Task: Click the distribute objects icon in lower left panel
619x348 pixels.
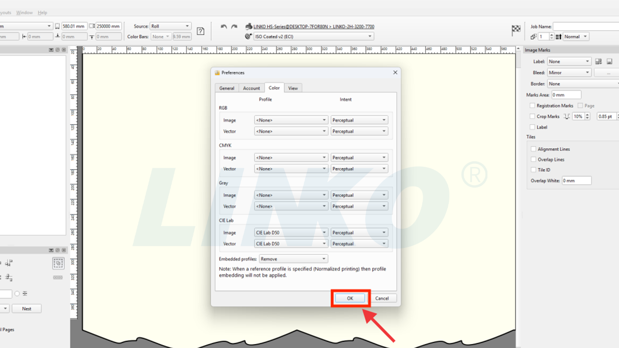Action: click(9, 277)
